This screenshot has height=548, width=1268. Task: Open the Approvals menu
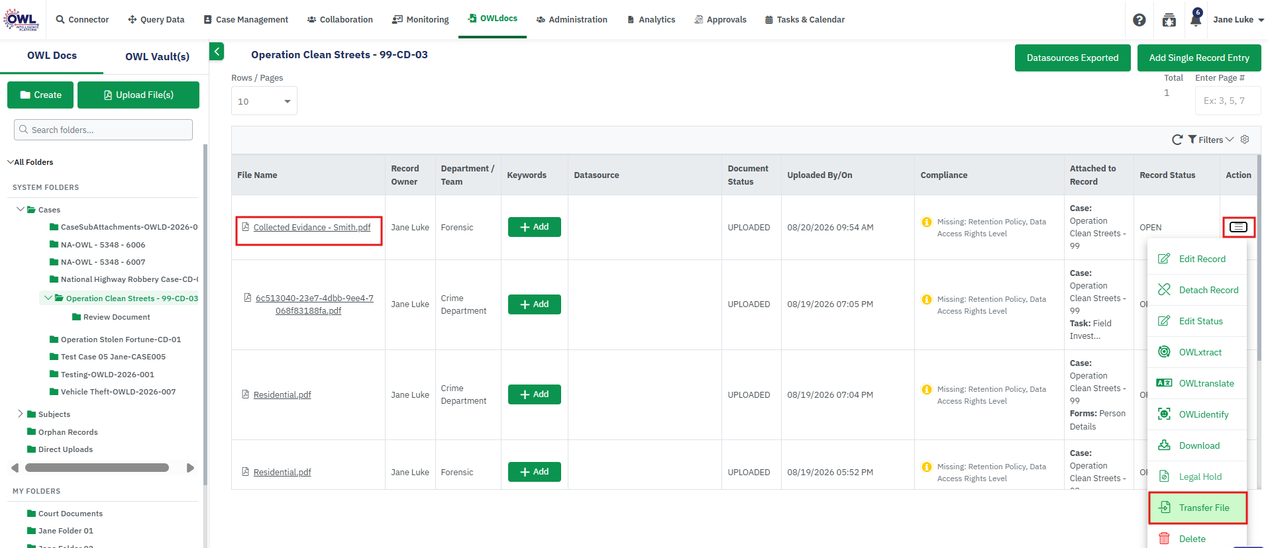pos(720,20)
